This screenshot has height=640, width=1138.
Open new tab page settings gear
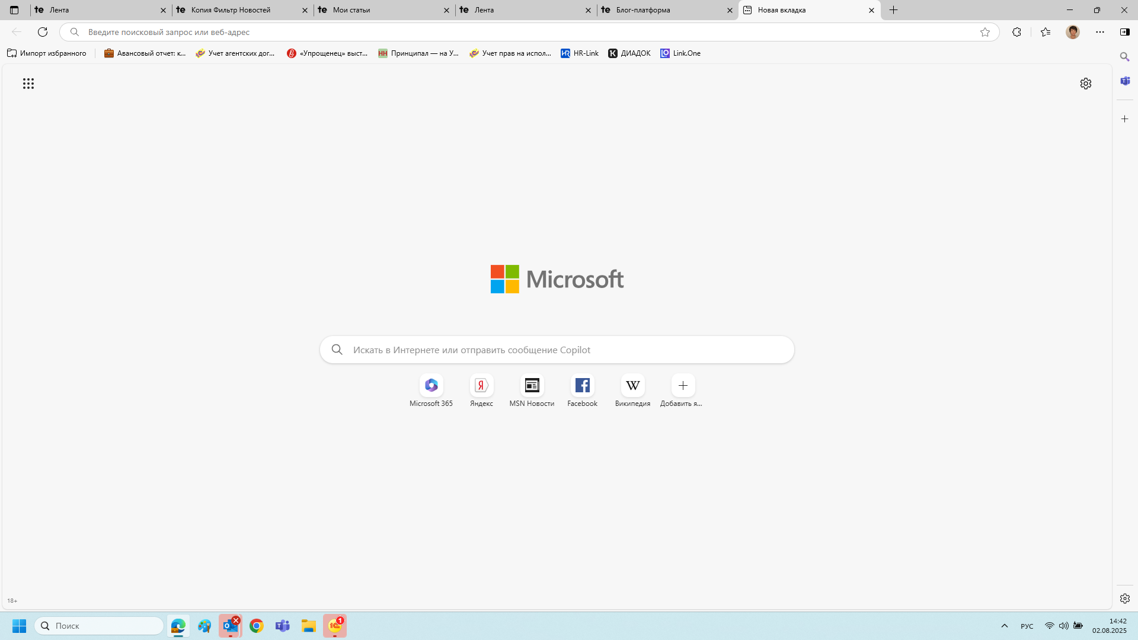pyautogui.click(x=1085, y=84)
